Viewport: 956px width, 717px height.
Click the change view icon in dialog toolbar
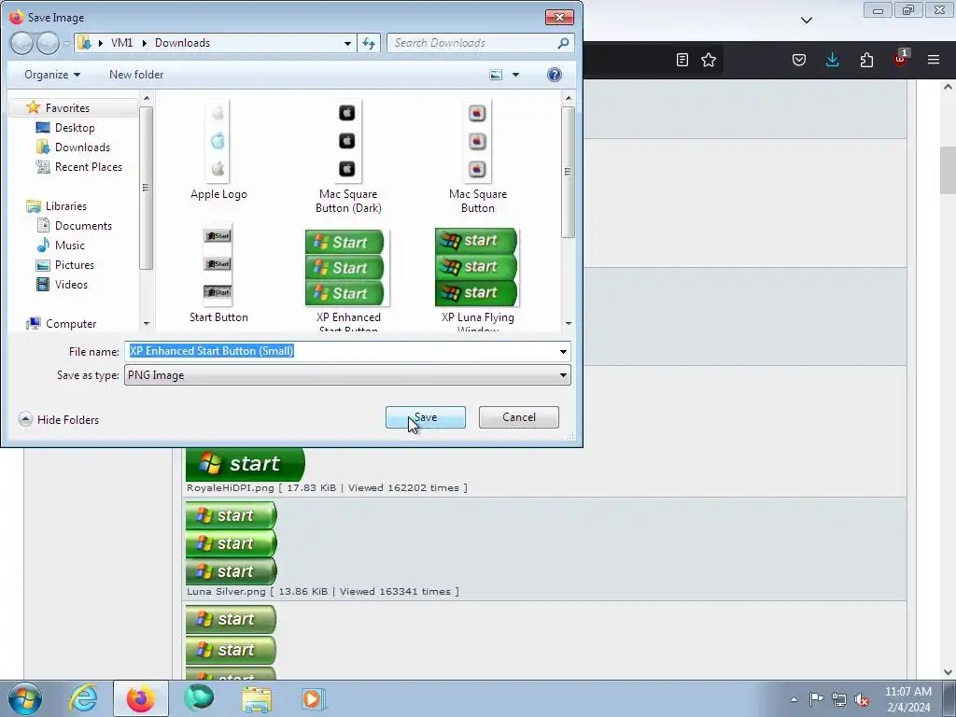497,75
